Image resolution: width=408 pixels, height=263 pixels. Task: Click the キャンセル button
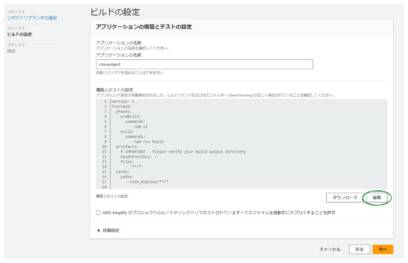point(330,249)
